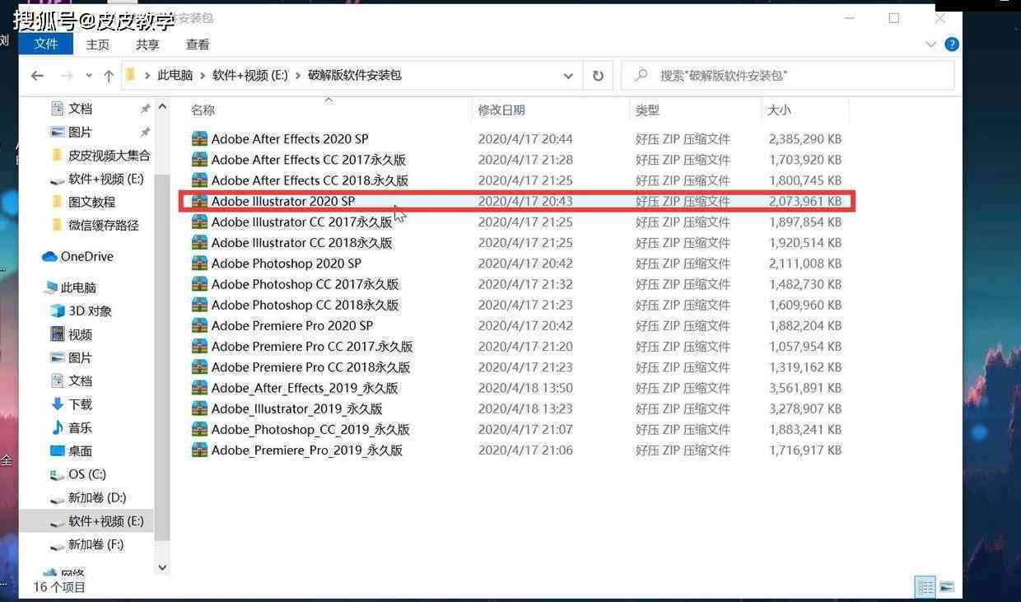Select Adobe Premiere Pro 2020 SP zip icon
The width and height of the screenshot is (1021, 602).
(199, 325)
